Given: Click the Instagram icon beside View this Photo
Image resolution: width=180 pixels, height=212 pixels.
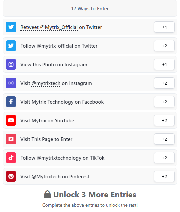Looking at the screenshot, I should point(11,64).
